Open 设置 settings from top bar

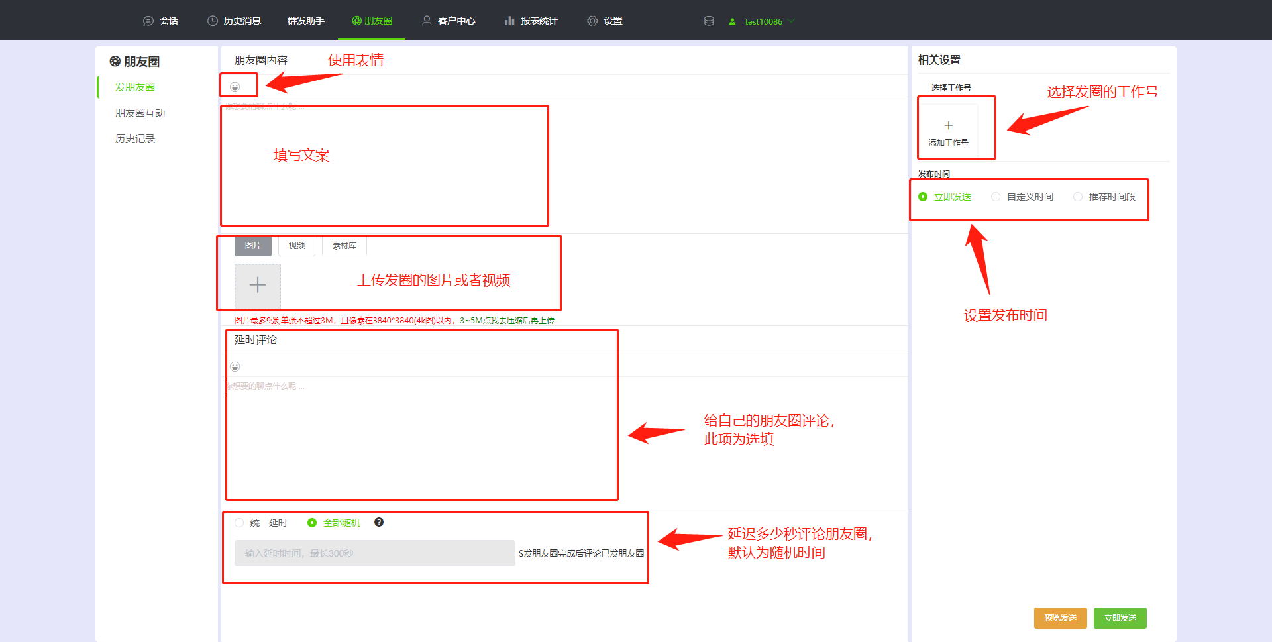click(604, 21)
